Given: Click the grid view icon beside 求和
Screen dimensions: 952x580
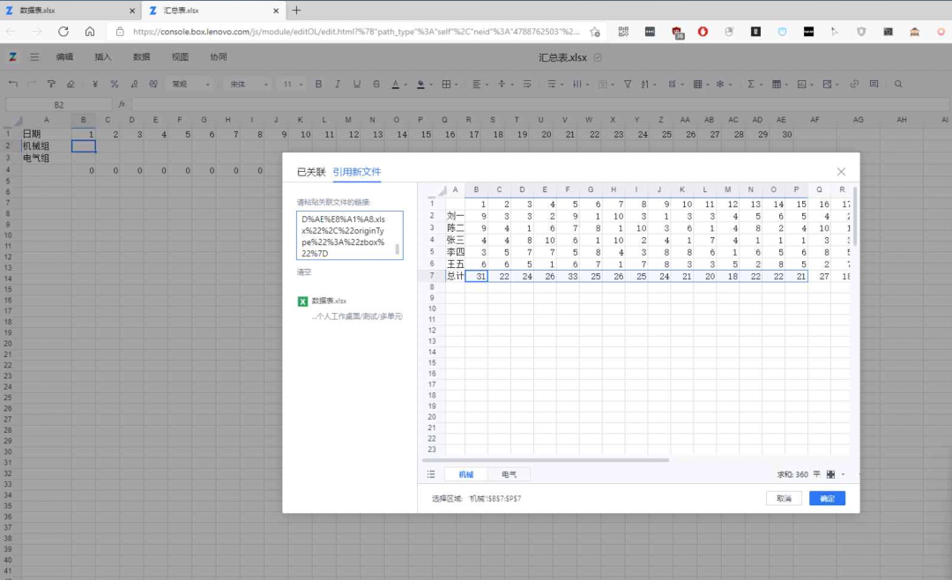Looking at the screenshot, I should [830, 474].
